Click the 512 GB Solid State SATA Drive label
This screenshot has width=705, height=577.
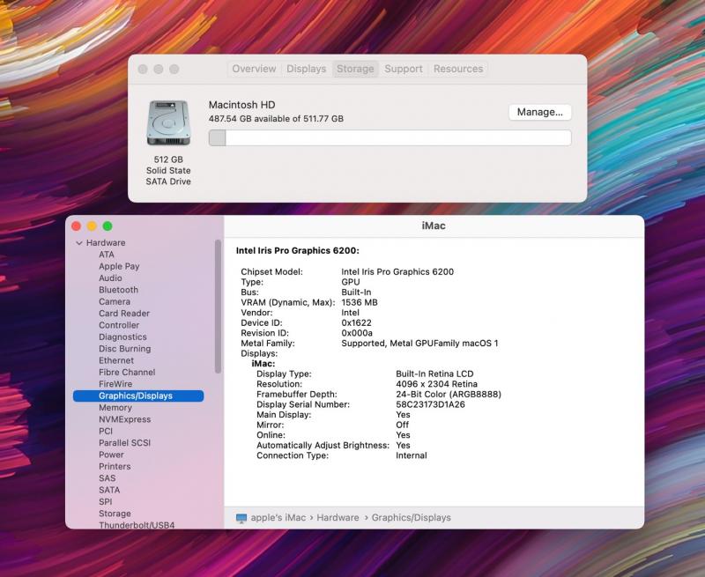click(168, 170)
